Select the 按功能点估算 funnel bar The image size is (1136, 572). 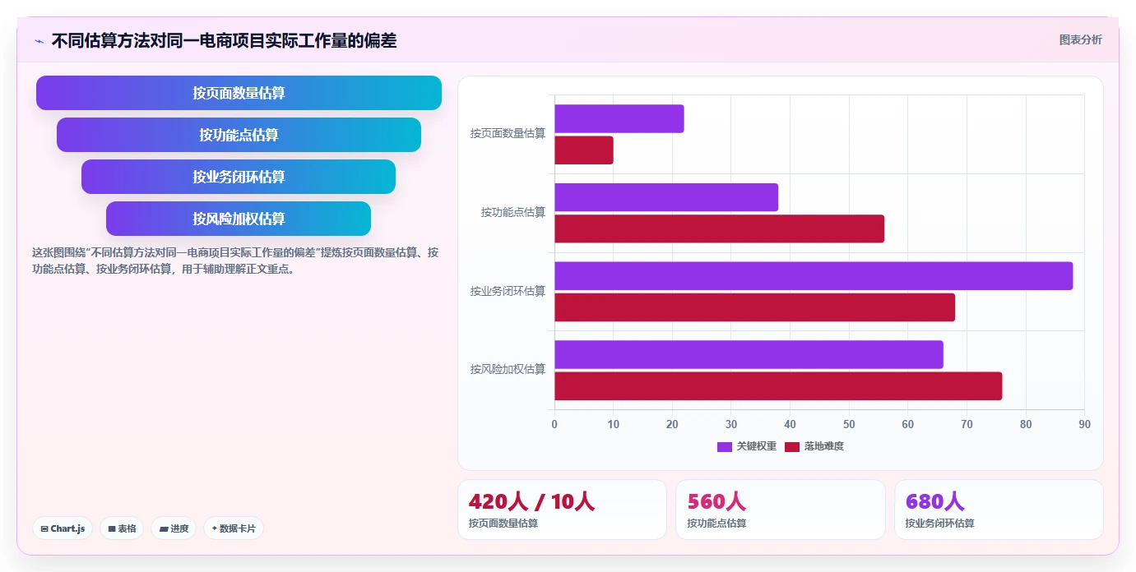tap(239, 135)
